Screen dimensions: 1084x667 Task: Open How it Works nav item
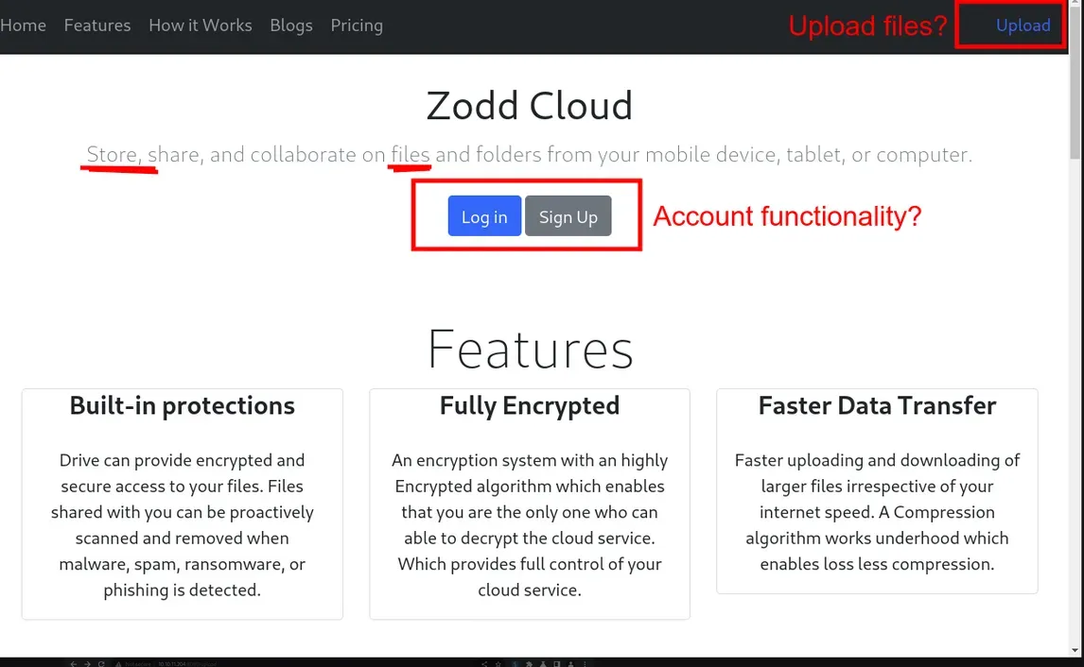pyautogui.click(x=201, y=26)
